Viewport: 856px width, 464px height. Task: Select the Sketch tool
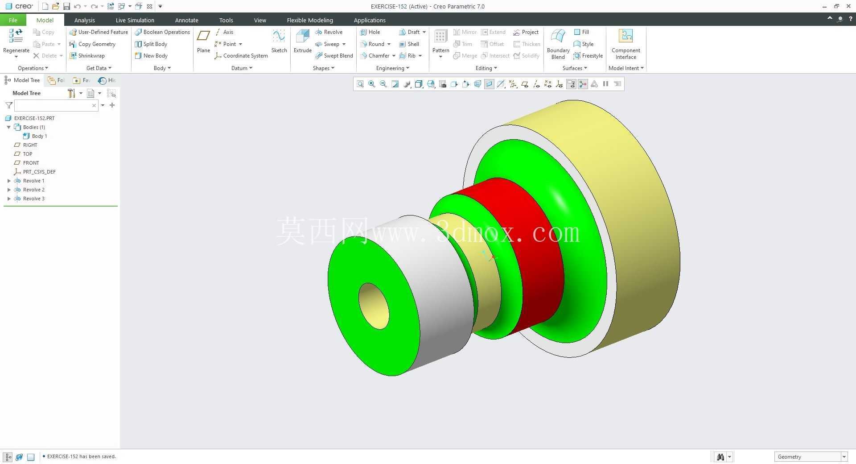point(279,41)
